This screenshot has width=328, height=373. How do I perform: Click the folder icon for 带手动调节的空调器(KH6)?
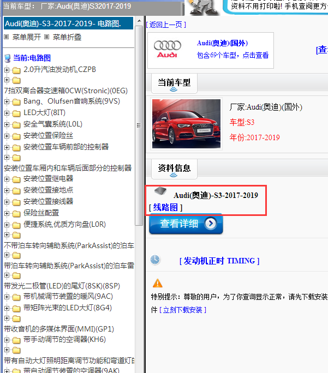16,340
